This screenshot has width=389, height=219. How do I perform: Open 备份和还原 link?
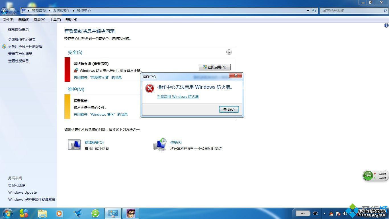point(17,185)
